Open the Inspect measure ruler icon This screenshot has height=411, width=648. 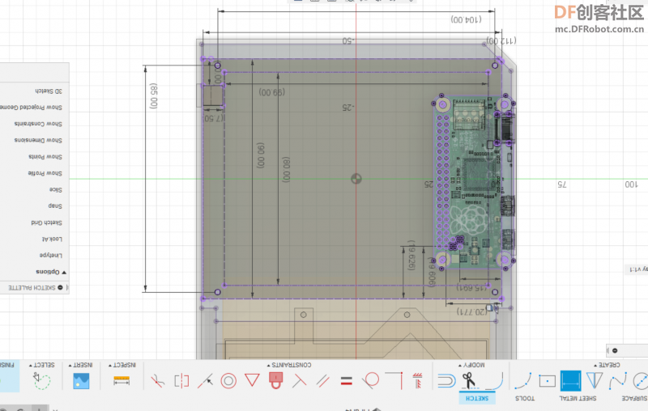click(122, 380)
